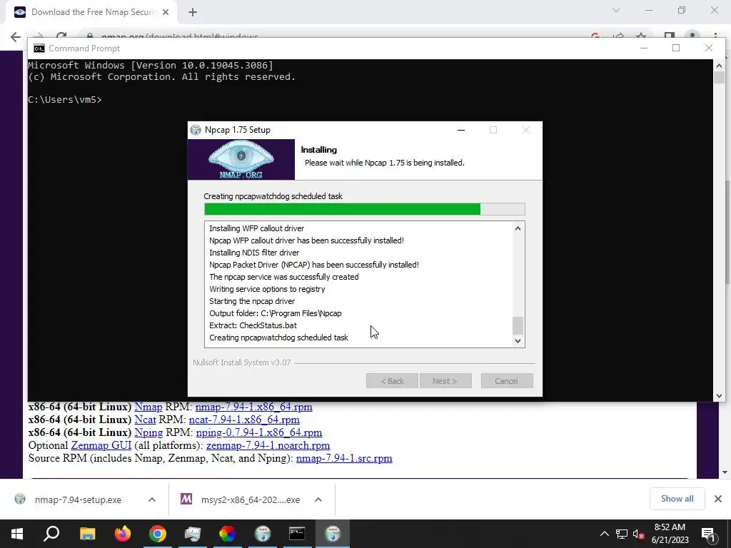The width and height of the screenshot is (731, 548).
Task: Open Command Prompt taskbar icon
Action: [297, 534]
